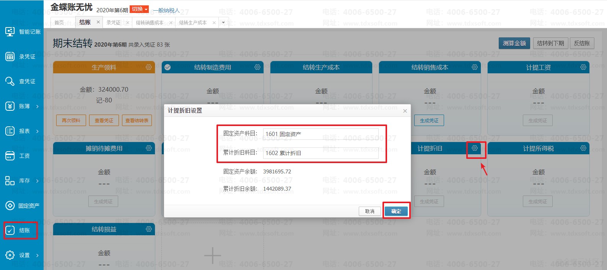
Task: Open the 智能记账 sidebar icon
Action: (x=10, y=31)
